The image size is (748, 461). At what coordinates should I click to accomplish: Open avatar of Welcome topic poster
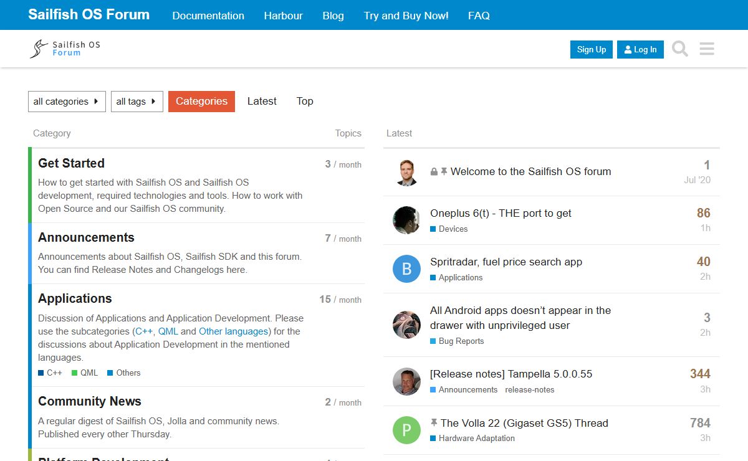406,172
